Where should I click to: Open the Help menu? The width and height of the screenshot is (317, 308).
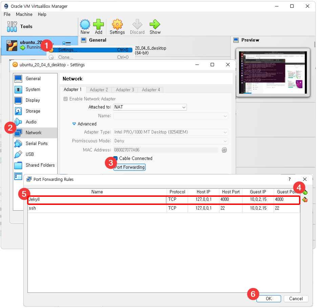click(x=42, y=14)
